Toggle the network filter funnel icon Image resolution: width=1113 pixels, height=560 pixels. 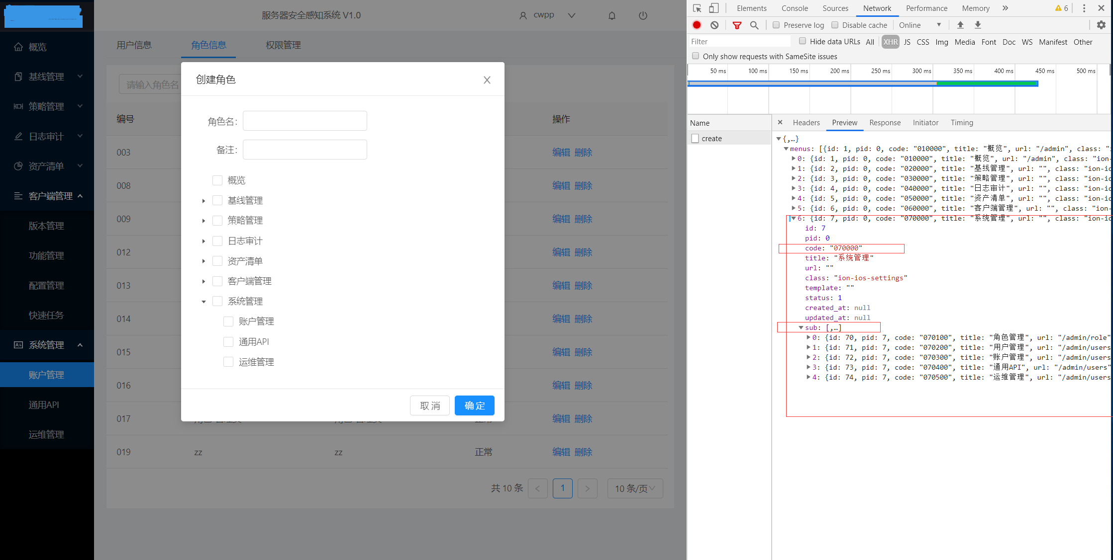(x=737, y=25)
